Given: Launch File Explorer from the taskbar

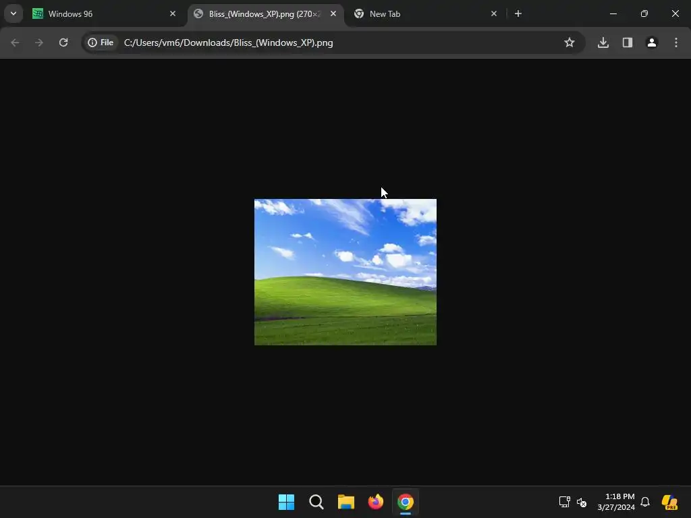Looking at the screenshot, I should pyautogui.click(x=346, y=502).
